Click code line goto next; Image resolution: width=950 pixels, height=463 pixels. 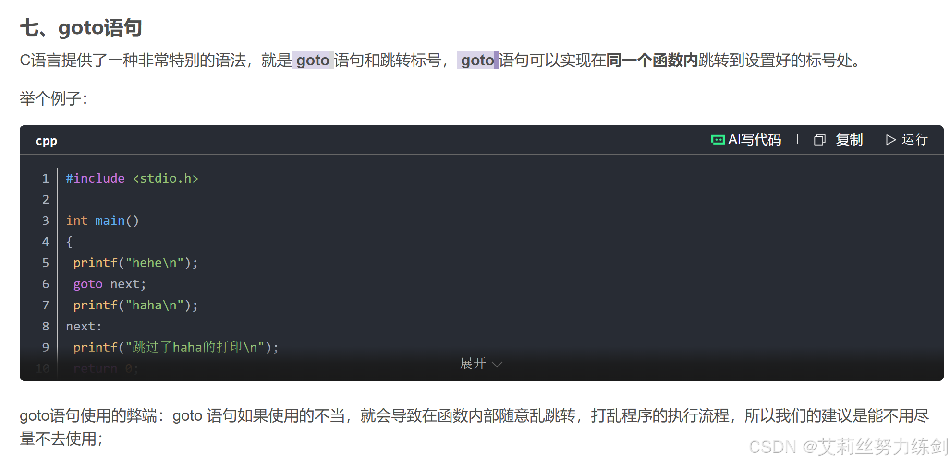tap(110, 284)
